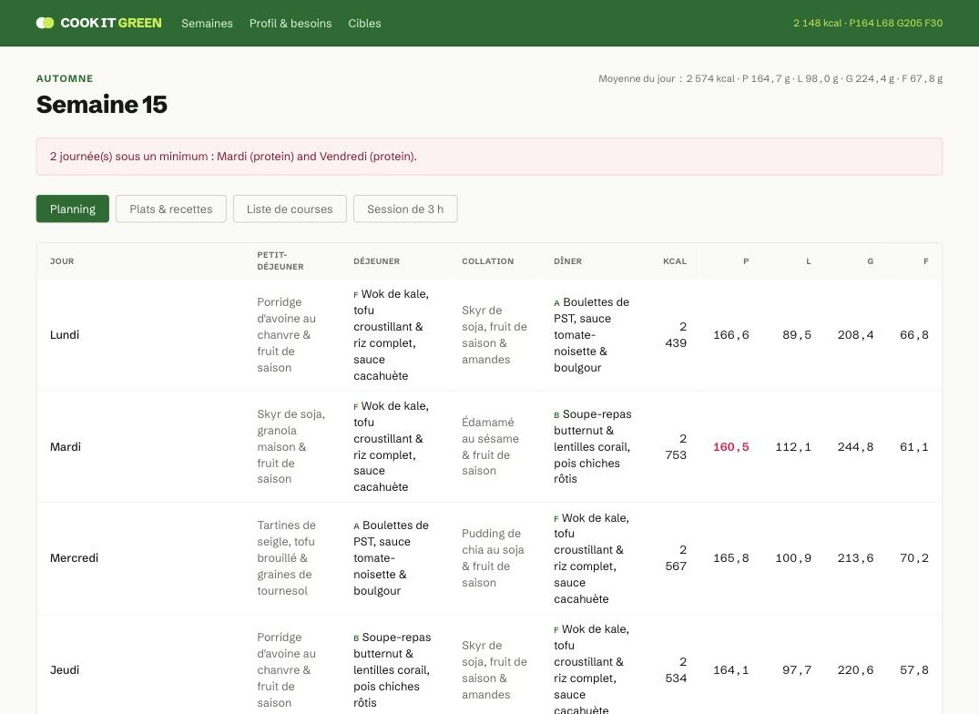This screenshot has height=714, width=979.
Task: Click Lundi fiber value 66,8
Action: point(914,334)
